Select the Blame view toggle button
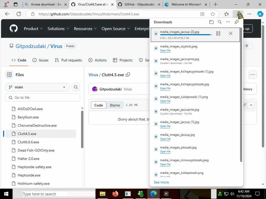This screenshot has height=199, width=266. pos(115,105)
